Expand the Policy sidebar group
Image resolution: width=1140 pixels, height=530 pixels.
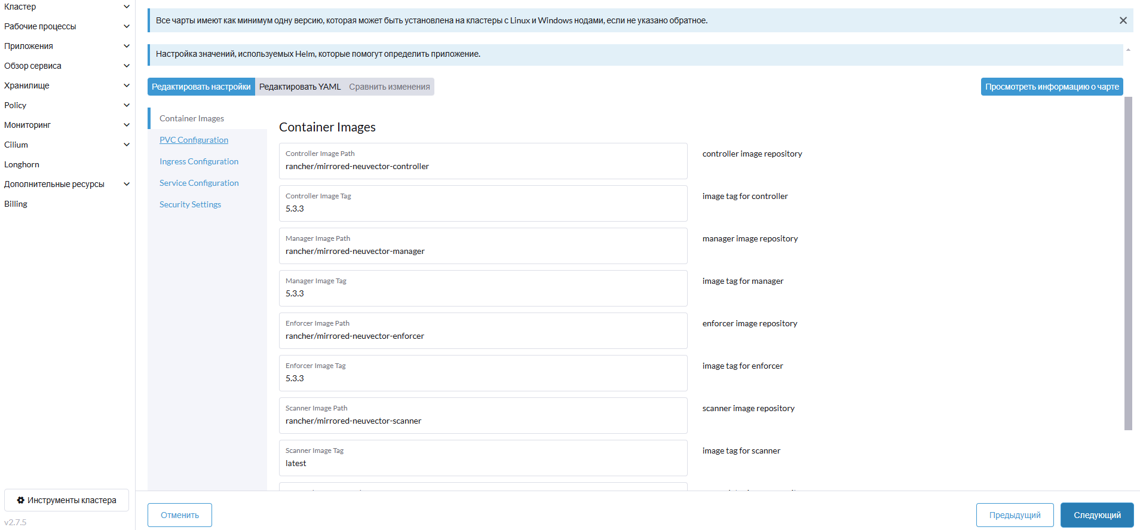[126, 105]
